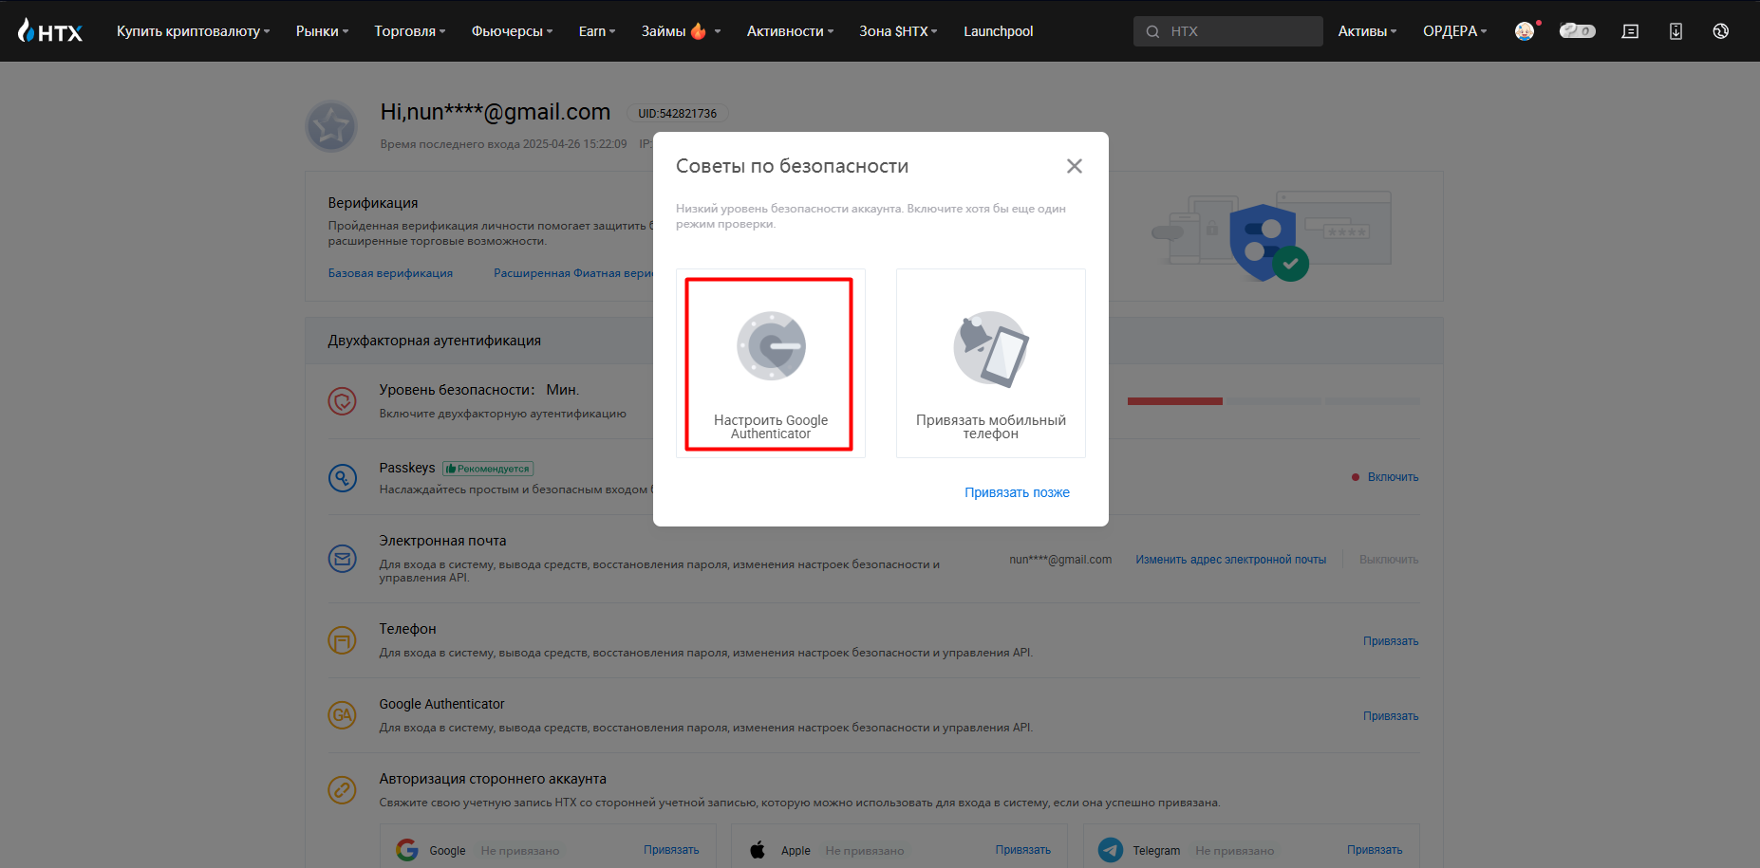
Task: Expand the Купить криптовалюту dropdown
Action: tap(193, 31)
